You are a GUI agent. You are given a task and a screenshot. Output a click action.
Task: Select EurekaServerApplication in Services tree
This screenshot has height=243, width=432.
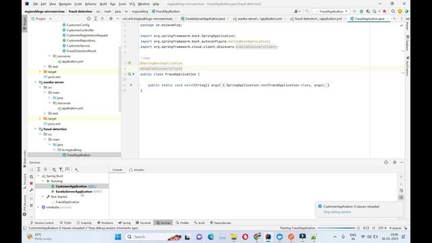(74, 192)
